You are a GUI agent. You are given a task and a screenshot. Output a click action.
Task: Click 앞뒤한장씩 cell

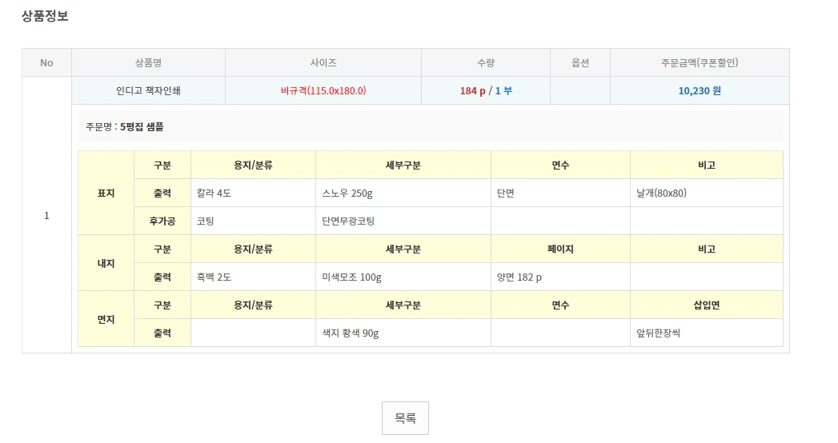point(707,333)
